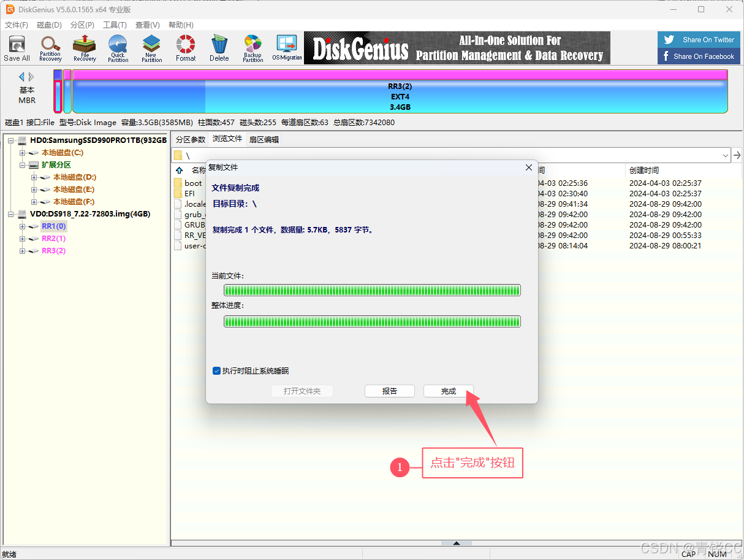This screenshot has height=560, width=744.
Task: Go to previous disk with left arrow
Action: point(22,77)
